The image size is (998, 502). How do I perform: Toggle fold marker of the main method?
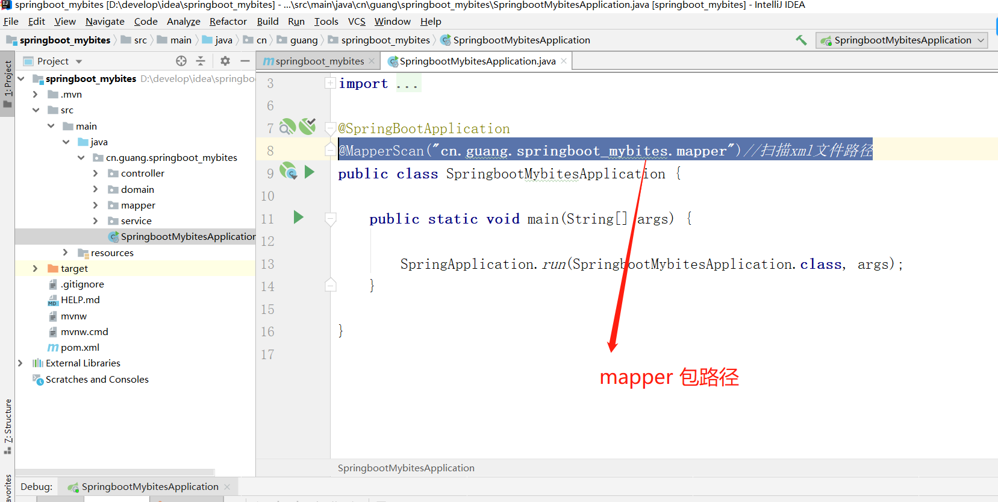(x=330, y=219)
